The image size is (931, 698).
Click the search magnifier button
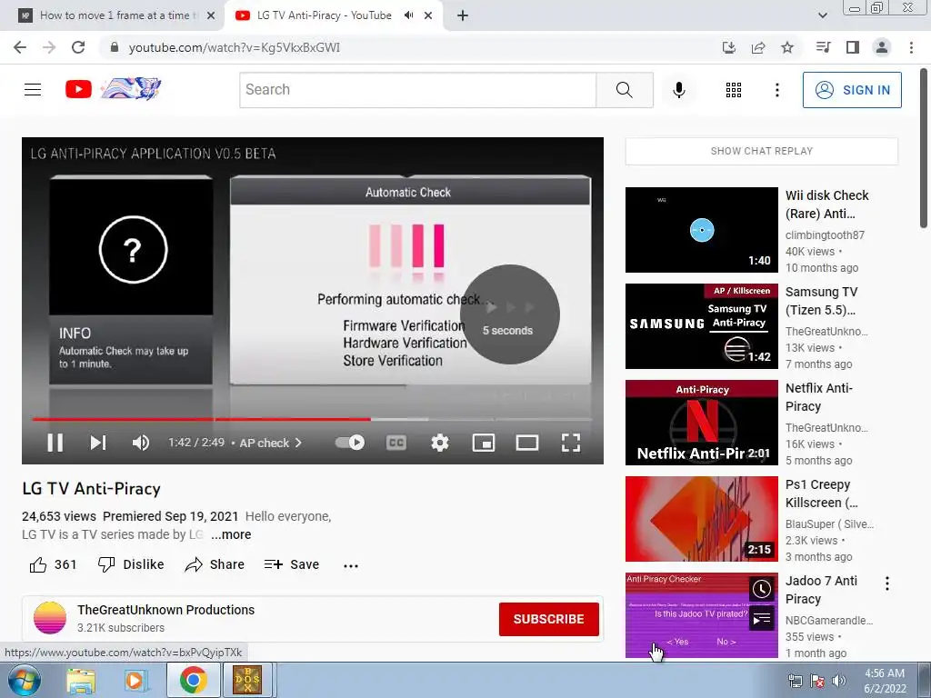point(625,90)
